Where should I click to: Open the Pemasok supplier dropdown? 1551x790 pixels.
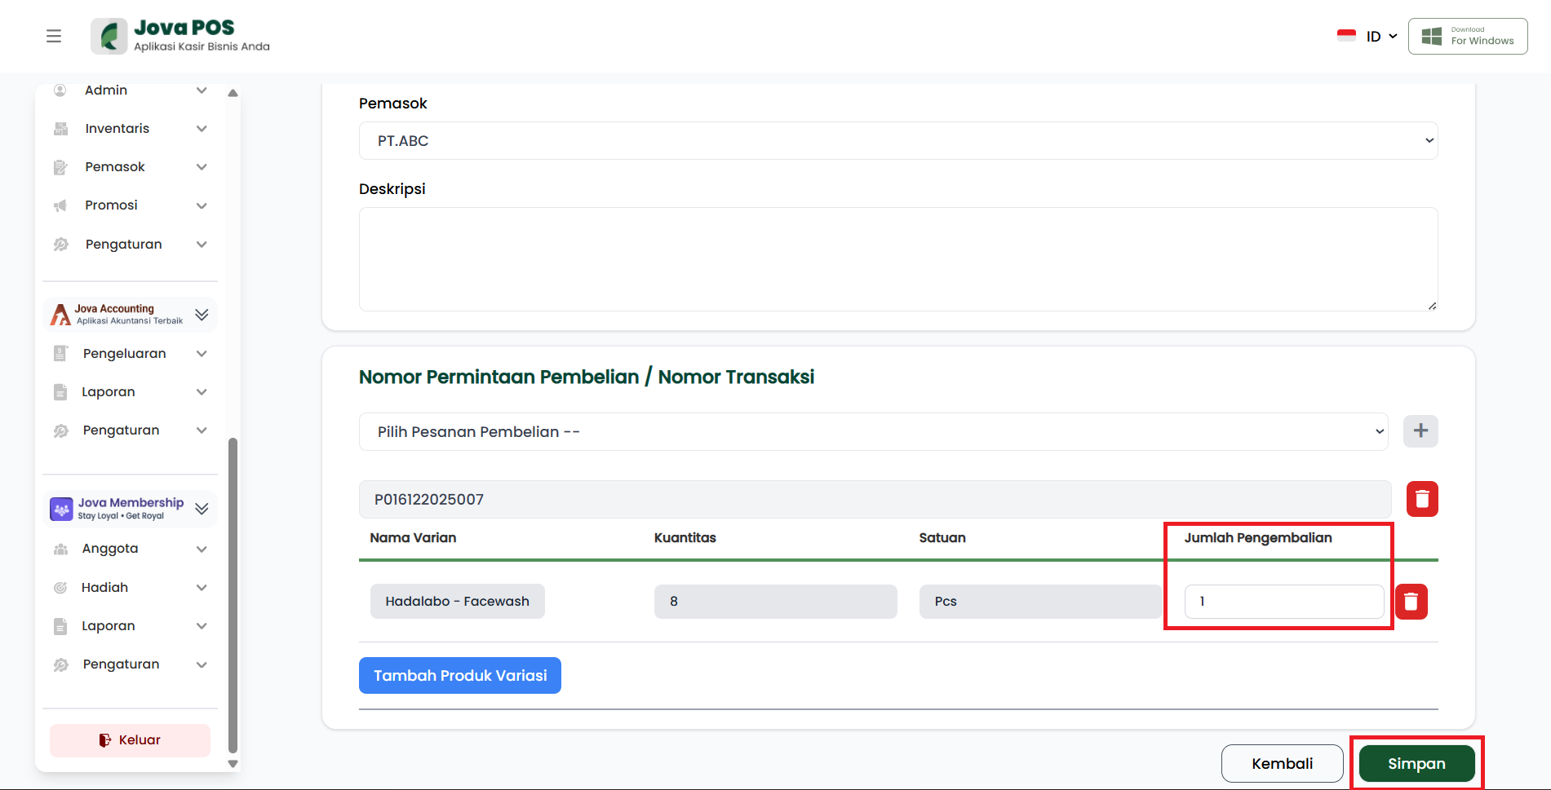(x=897, y=141)
